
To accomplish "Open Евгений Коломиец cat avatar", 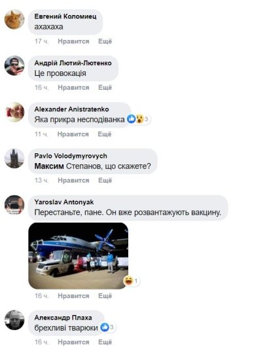I will pos(14,20).
